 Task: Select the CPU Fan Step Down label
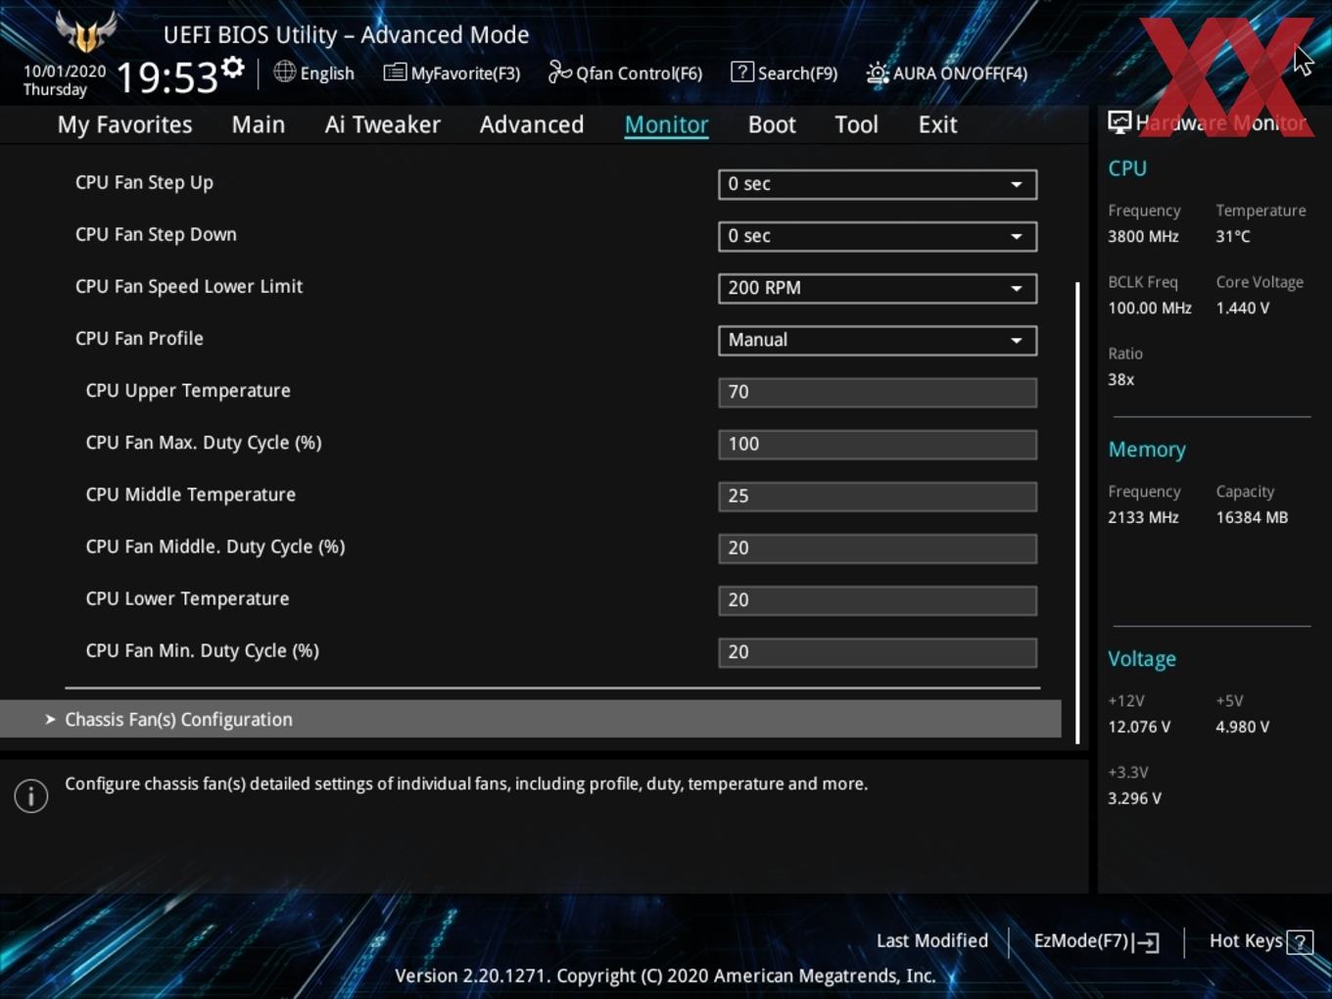[x=156, y=234]
